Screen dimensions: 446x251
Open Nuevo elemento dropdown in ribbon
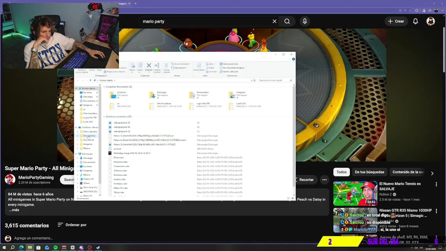tap(181, 64)
